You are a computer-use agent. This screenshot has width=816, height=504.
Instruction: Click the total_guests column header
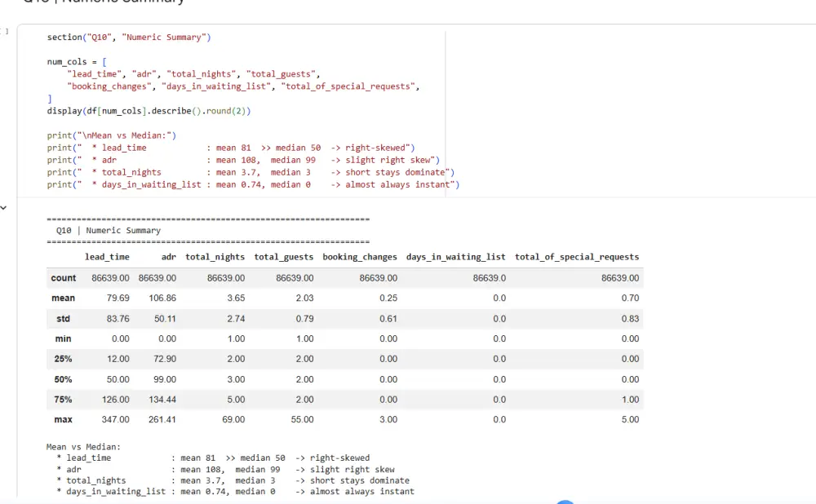pos(284,257)
